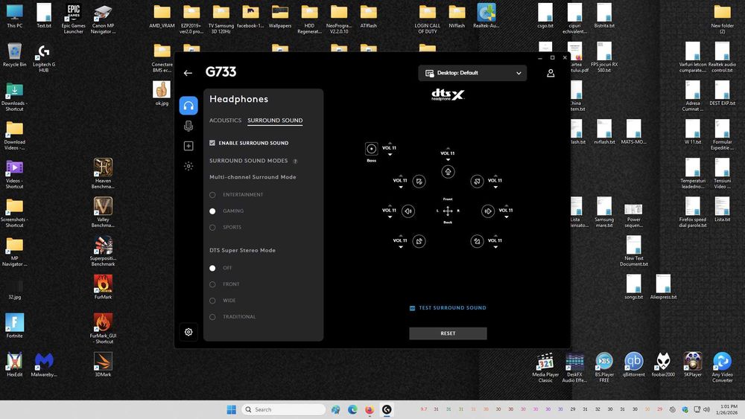
Task: Select the rear-right speaker icon
Action: click(477, 242)
